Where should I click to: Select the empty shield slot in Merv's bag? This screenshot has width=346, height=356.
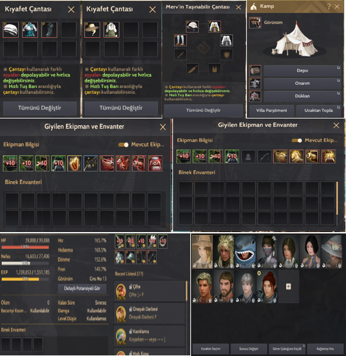(226, 55)
